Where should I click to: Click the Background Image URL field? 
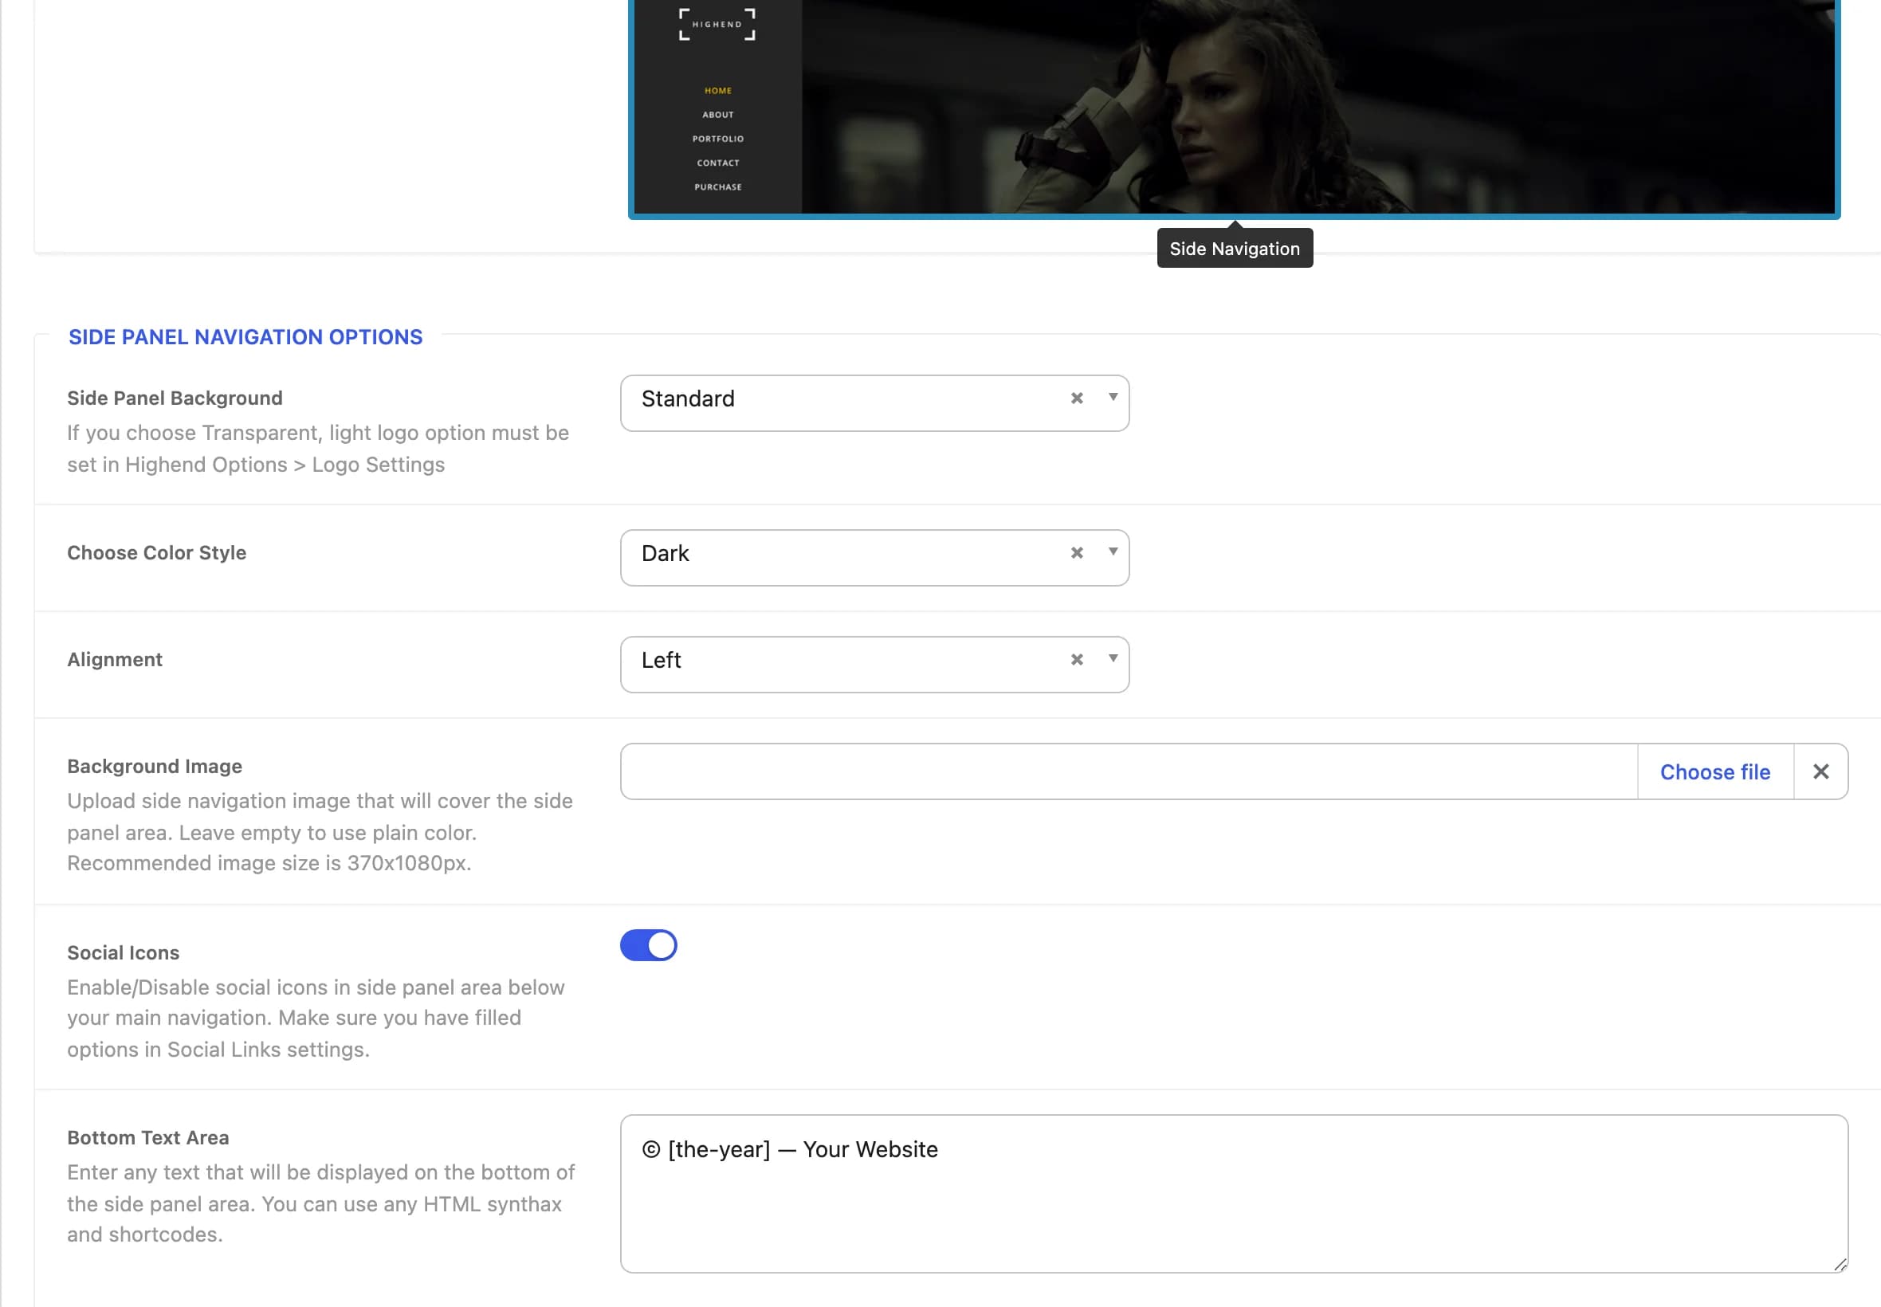[1129, 772]
